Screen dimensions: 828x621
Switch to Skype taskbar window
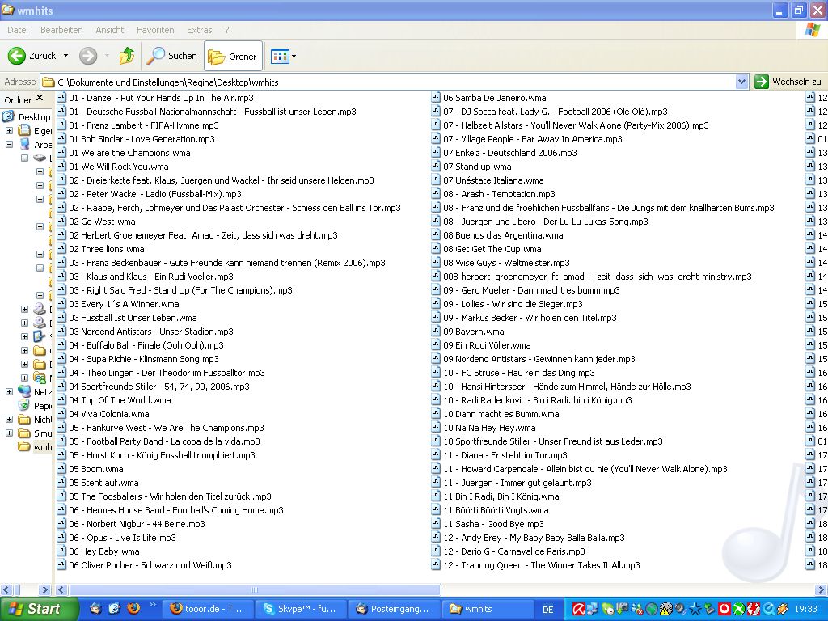(x=300, y=609)
